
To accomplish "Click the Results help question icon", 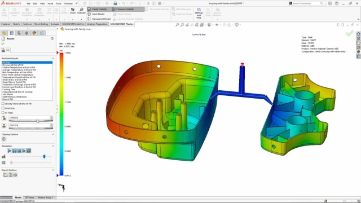I will [x=52, y=39].
